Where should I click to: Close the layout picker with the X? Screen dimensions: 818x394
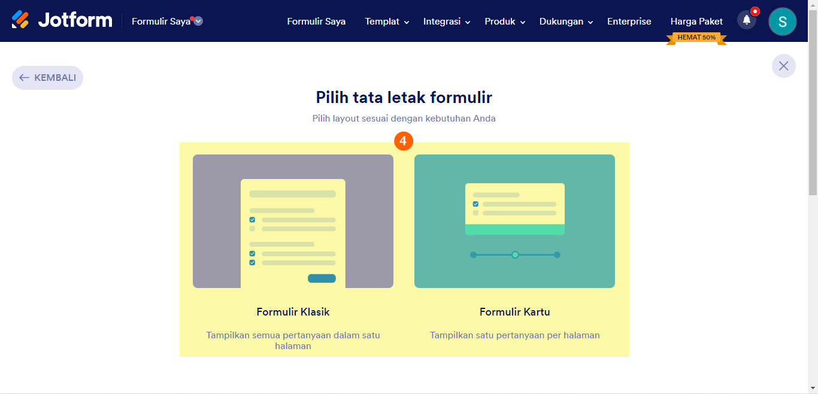(783, 66)
